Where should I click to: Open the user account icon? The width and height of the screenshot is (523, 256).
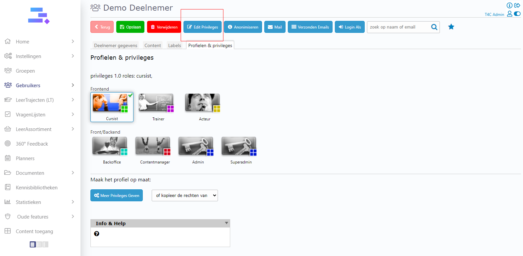(x=509, y=14)
